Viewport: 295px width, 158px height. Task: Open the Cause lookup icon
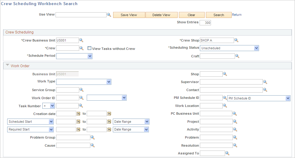[x=92, y=145]
